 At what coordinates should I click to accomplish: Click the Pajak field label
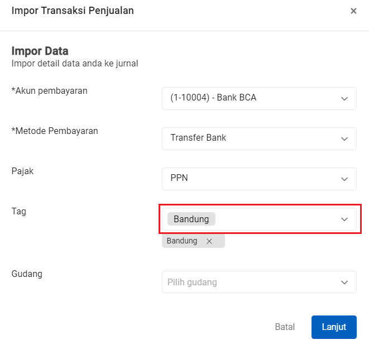tap(22, 171)
